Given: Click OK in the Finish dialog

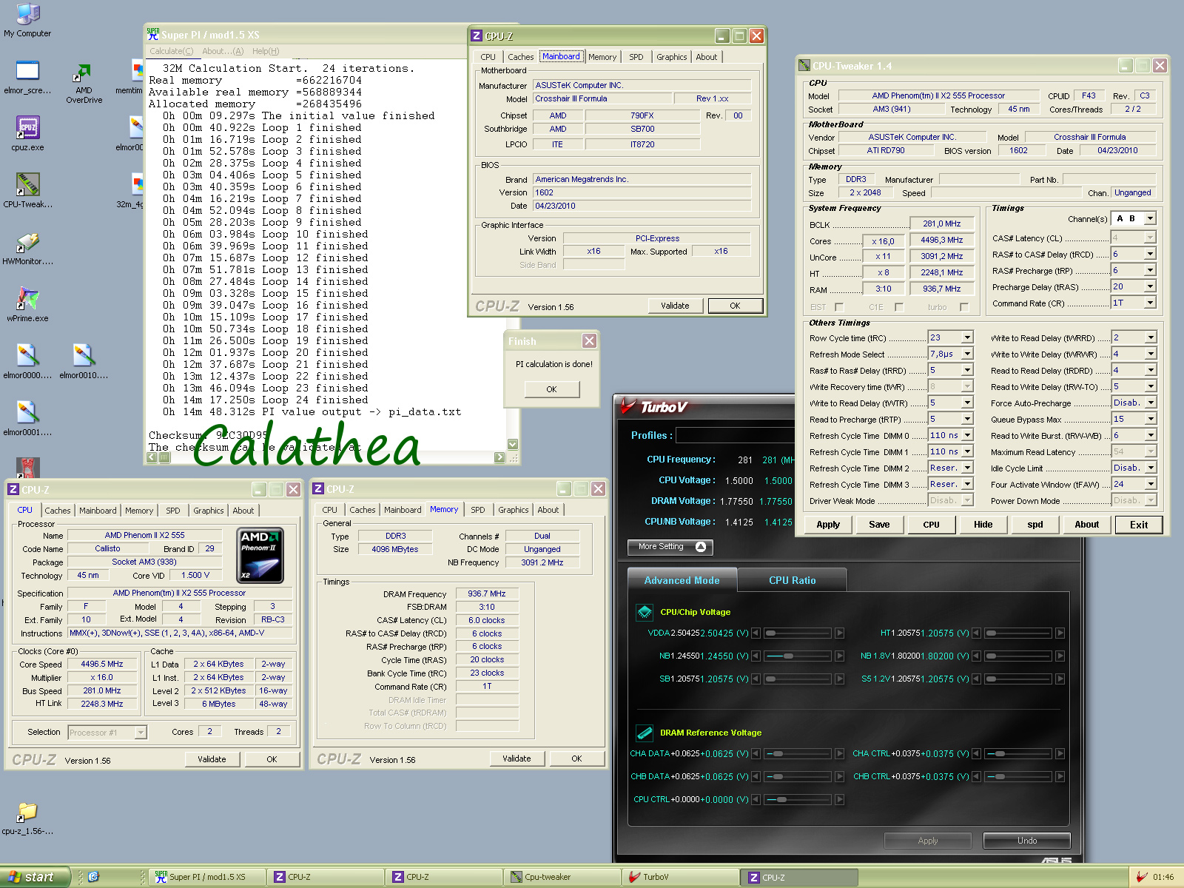Looking at the screenshot, I should click(x=551, y=389).
